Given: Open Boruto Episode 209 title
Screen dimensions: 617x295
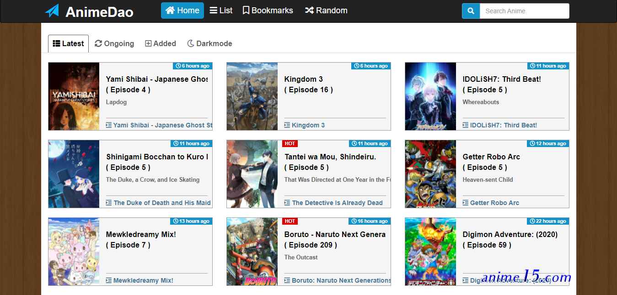Looking at the screenshot, I should point(335,240).
